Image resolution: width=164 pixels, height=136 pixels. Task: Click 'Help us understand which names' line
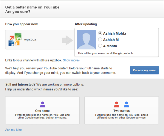point(42,89)
